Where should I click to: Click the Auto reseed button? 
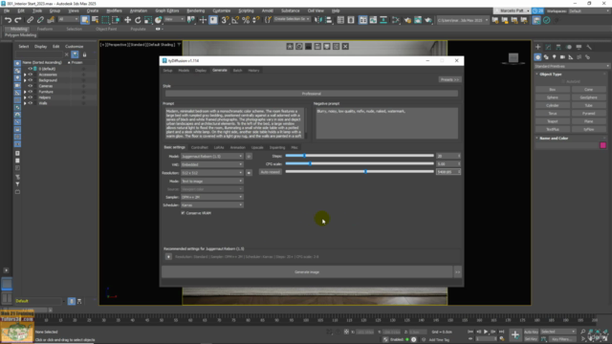(x=270, y=172)
